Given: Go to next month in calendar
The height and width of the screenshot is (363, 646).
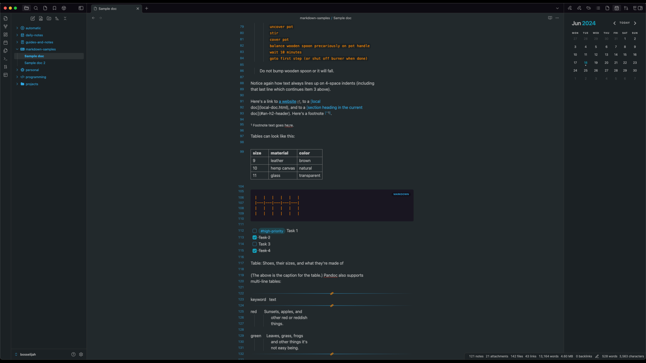Looking at the screenshot, I should (635, 23).
